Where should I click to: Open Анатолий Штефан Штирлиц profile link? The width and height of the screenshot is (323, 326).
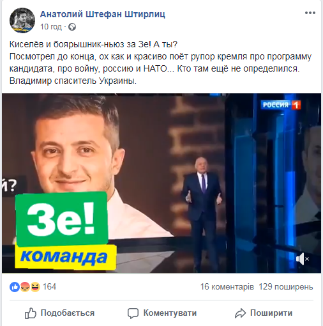(103, 14)
